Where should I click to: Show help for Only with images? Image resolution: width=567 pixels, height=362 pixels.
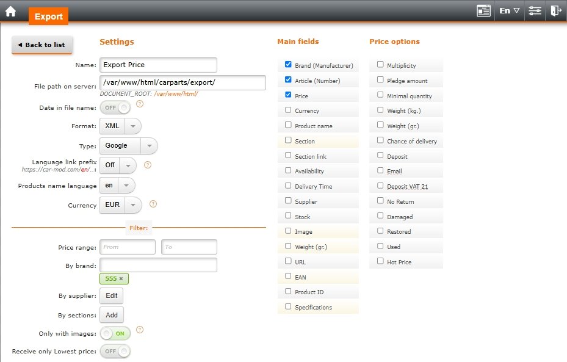140,330
